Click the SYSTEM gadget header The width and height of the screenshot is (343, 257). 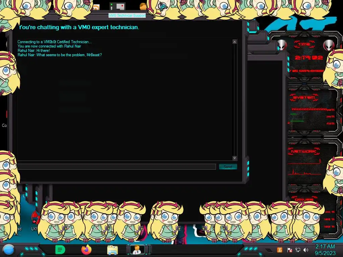[x=304, y=97]
